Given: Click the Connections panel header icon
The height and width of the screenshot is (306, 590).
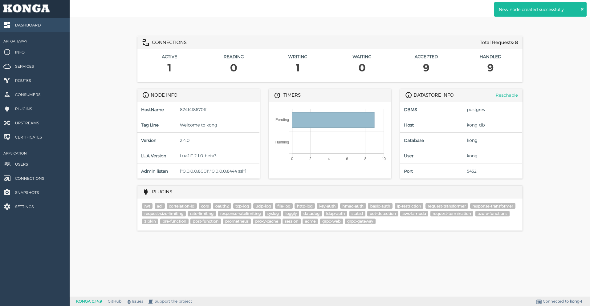Looking at the screenshot, I should click(x=146, y=42).
